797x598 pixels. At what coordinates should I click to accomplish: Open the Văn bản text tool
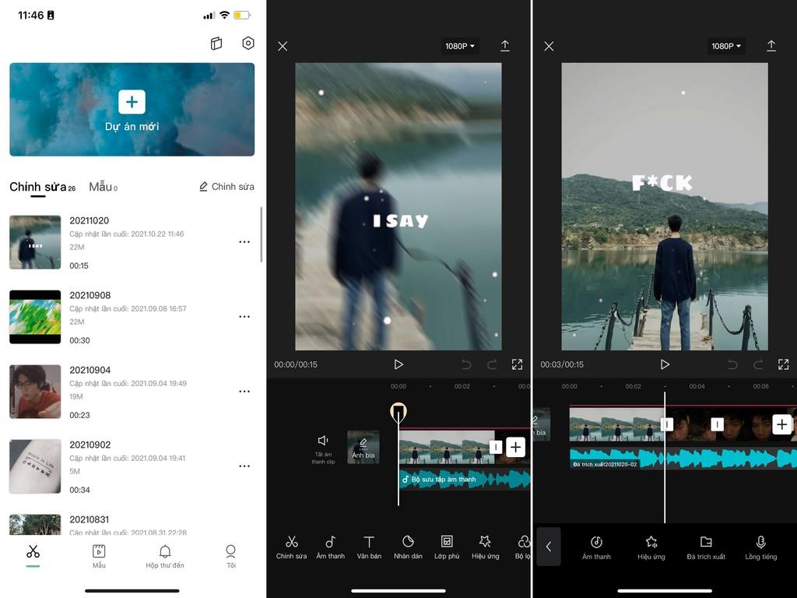pyautogui.click(x=369, y=546)
